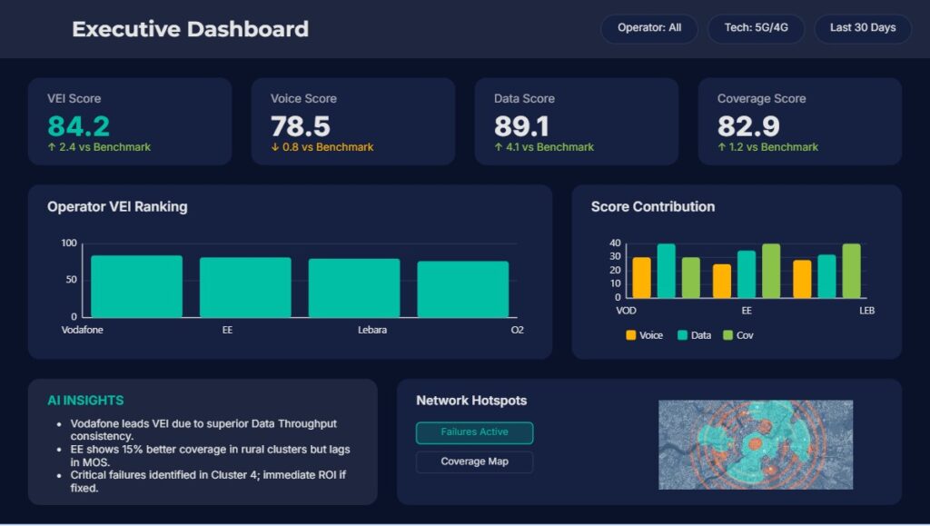This screenshot has height=526, width=930.
Task: Select the Failures Active view
Action: (474, 432)
